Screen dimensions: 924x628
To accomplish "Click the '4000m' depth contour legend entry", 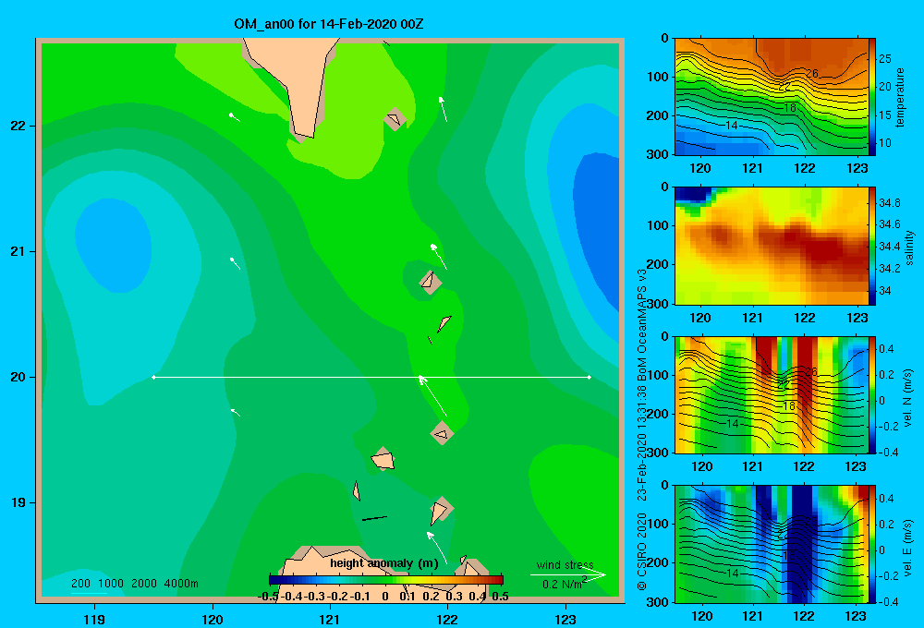I will [x=181, y=584].
